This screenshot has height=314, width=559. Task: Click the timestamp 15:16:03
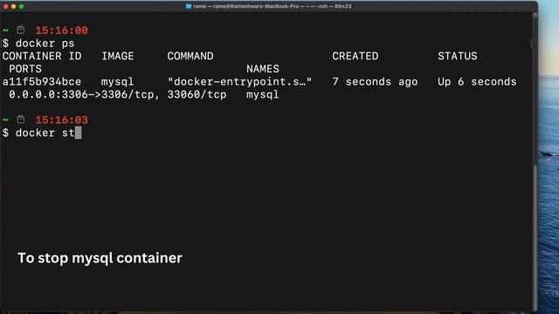click(62, 120)
